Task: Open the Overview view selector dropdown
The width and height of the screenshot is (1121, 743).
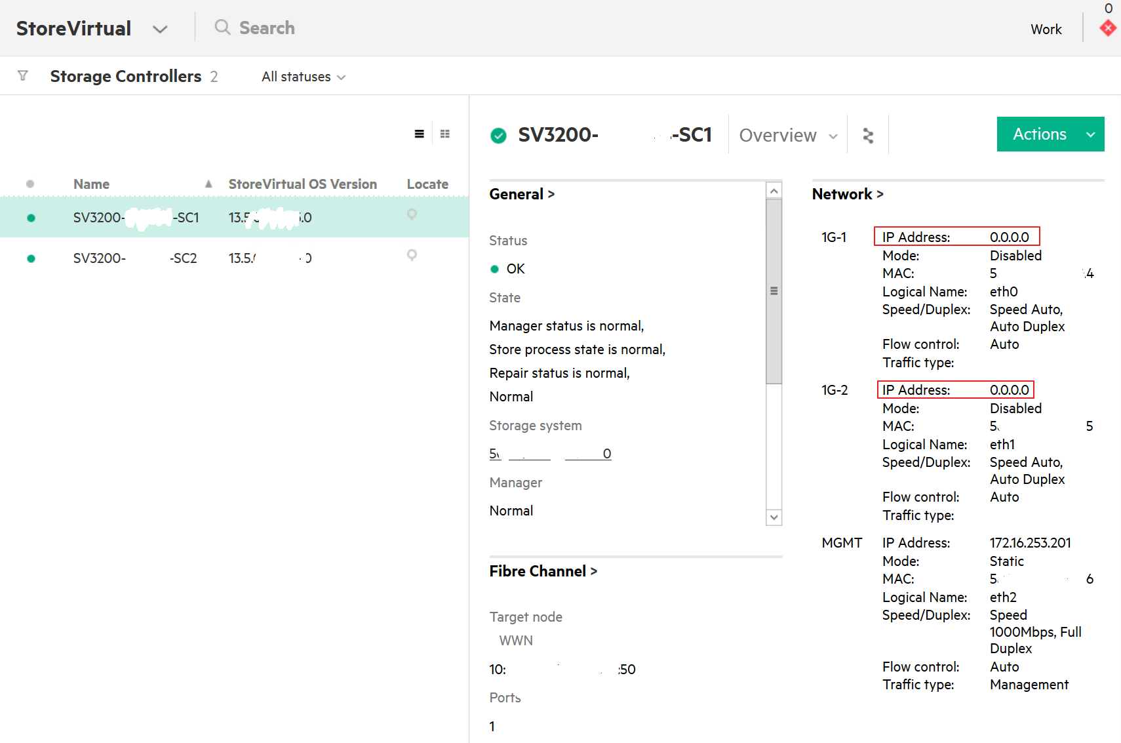Action: [789, 135]
